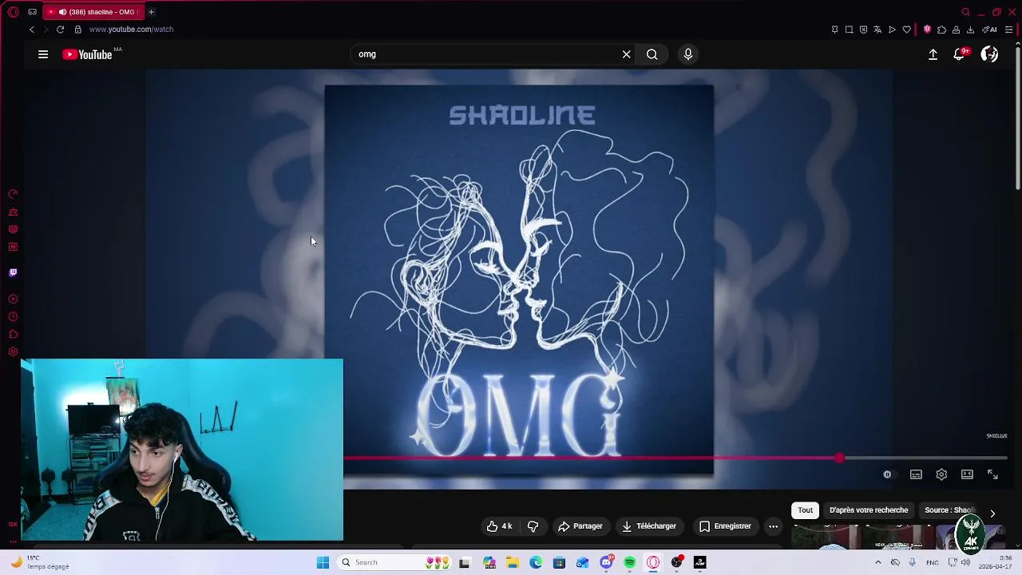
Task: Enter fullscreen mode
Action: point(992,474)
